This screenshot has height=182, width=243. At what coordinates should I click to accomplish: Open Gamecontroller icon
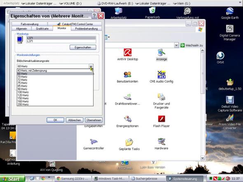click(x=93, y=144)
